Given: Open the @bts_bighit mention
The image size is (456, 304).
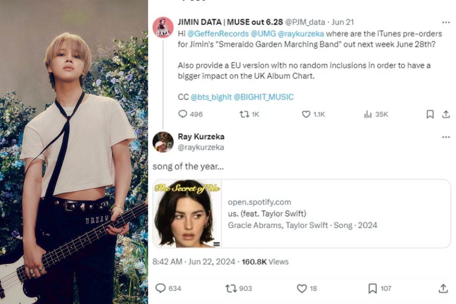Looking at the screenshot, I should (x=211, y=97).
